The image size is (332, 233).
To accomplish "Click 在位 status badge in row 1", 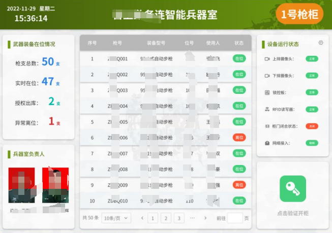I will (239, 58).
